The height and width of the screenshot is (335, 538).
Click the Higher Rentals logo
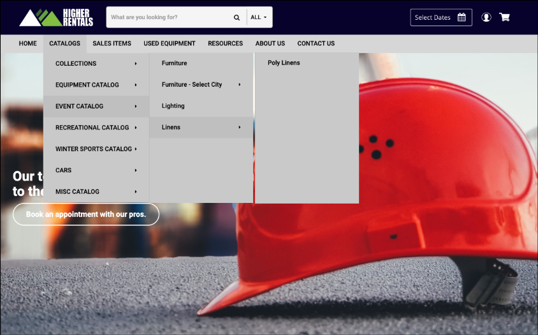(56, 17)
